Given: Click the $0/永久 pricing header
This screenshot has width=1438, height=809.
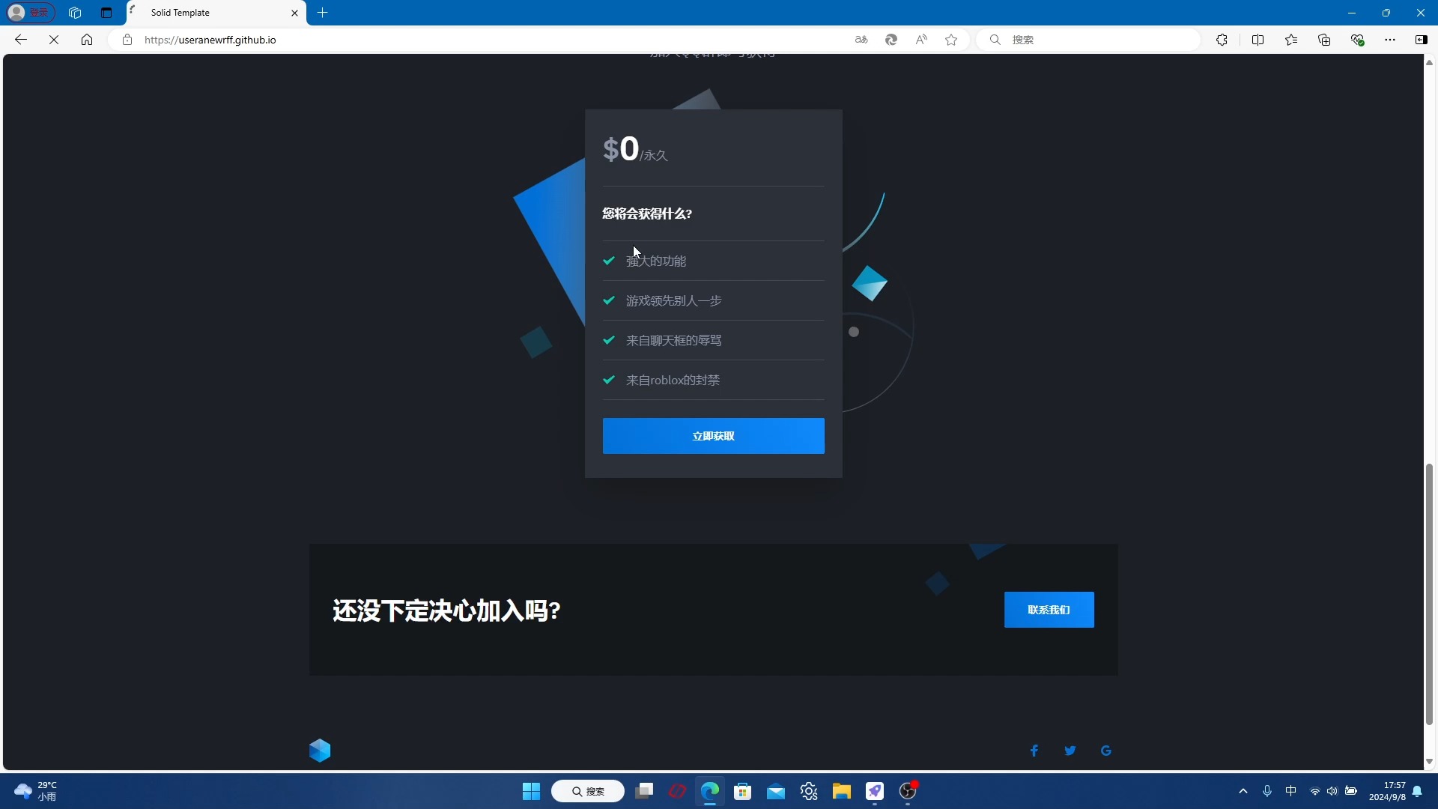Looking at the screenshot, I should pyautogui.click(x=636, y=149).
